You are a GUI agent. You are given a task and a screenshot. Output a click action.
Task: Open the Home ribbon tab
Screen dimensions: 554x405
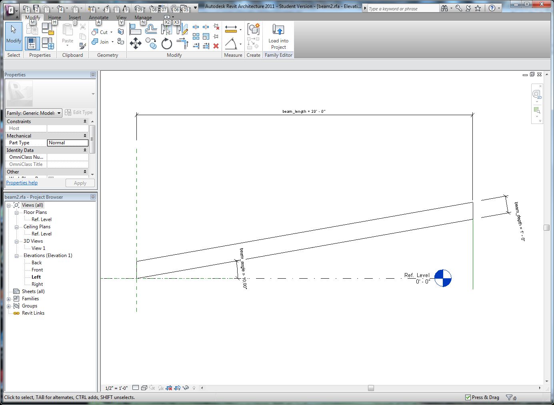[54, 17]
